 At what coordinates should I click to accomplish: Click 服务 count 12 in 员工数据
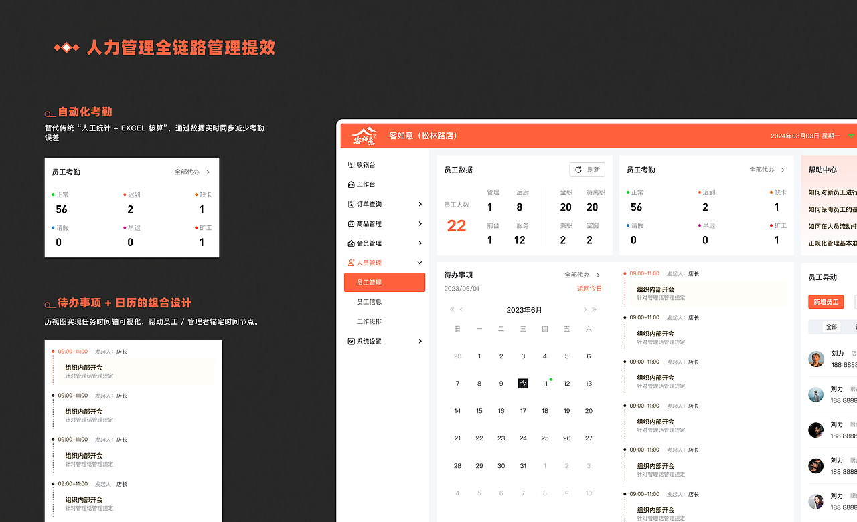(520, 240)
